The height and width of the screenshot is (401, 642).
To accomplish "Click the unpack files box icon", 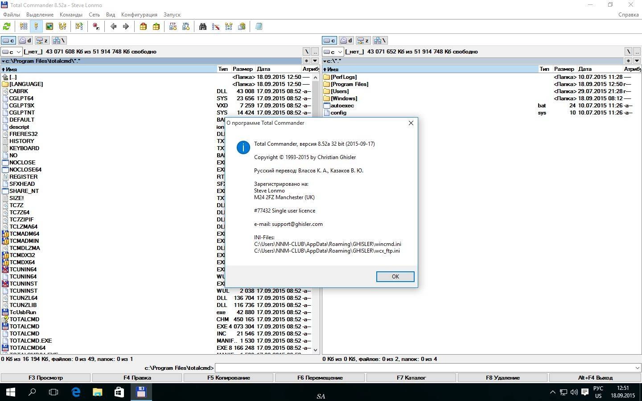I will (156, 27).
